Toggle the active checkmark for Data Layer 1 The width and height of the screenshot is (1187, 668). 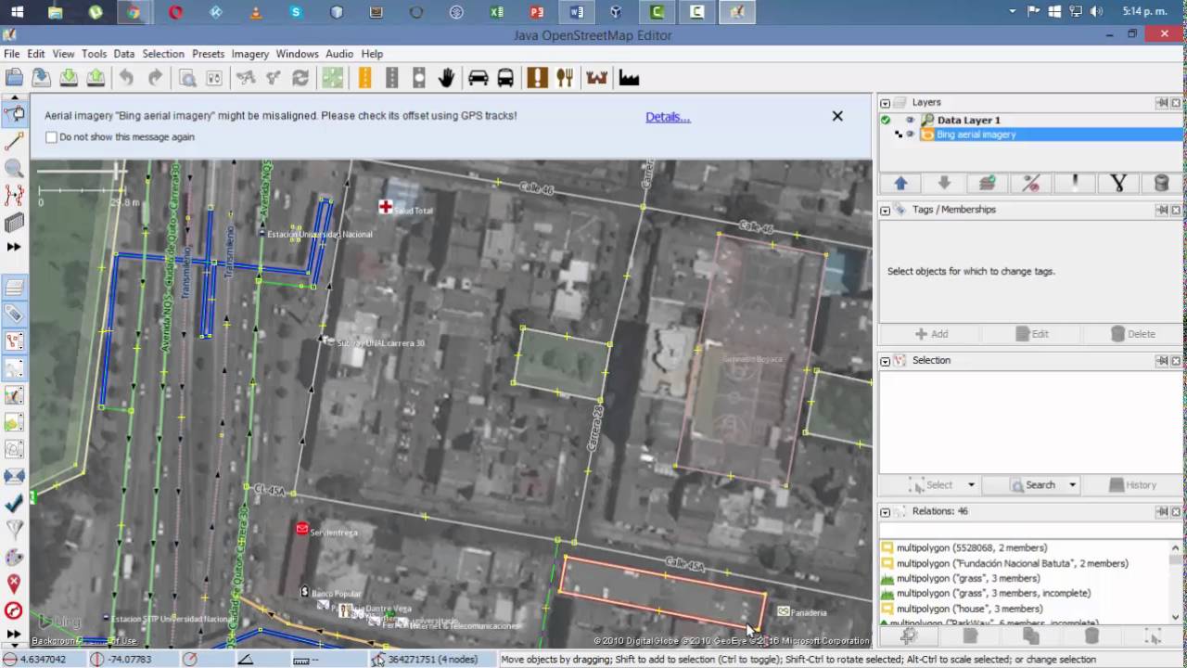[886, 120]
